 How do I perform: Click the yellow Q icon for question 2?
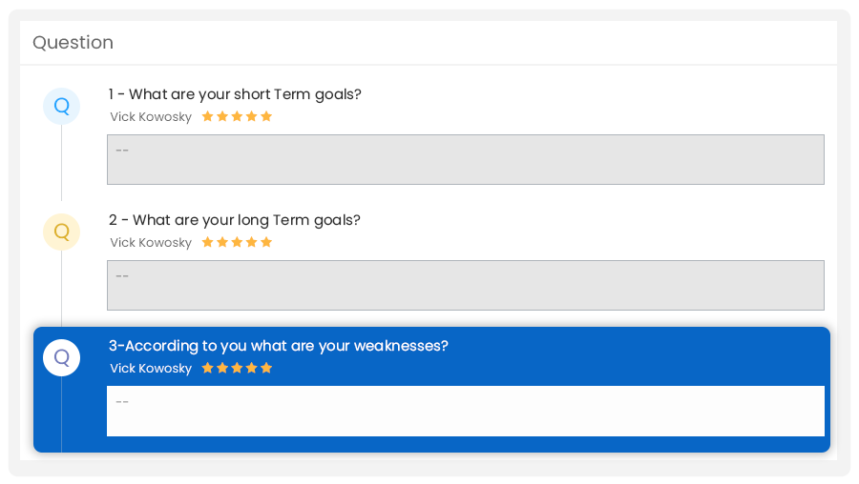(61, 232)
